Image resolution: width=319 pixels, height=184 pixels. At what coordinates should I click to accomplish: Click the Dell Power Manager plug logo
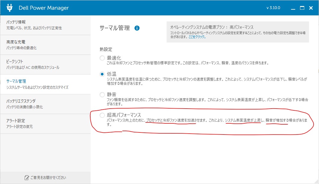[10, 8]
